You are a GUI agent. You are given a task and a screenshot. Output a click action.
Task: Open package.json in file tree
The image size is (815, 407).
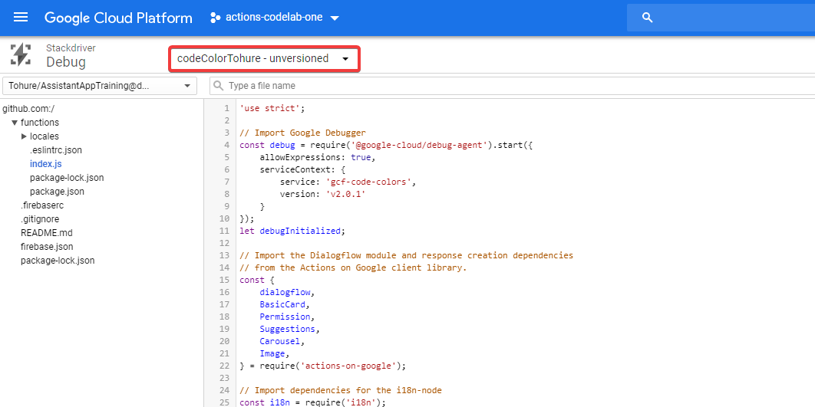(x=58, y=192)
